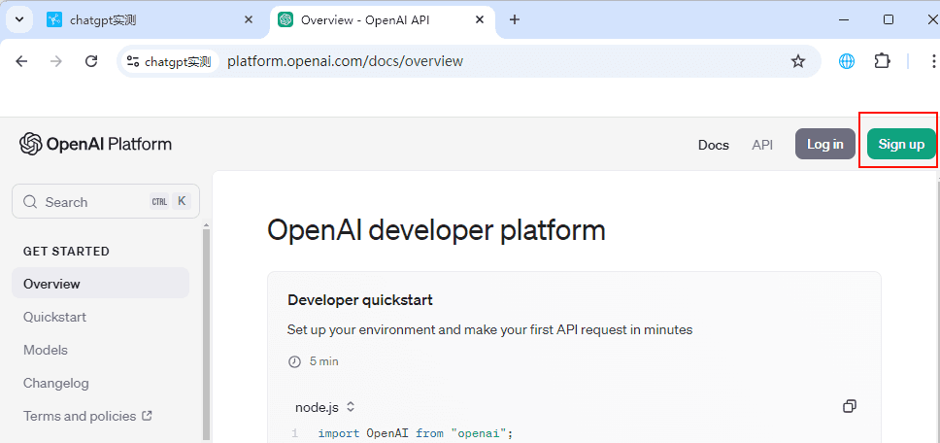Image resolution: width=940 pixels, height=443 pixels.
Task: Click the OpenAI Platform logo
Action: 95,144
